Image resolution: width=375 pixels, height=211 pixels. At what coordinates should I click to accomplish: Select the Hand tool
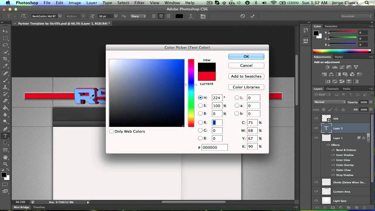[5, 157]
